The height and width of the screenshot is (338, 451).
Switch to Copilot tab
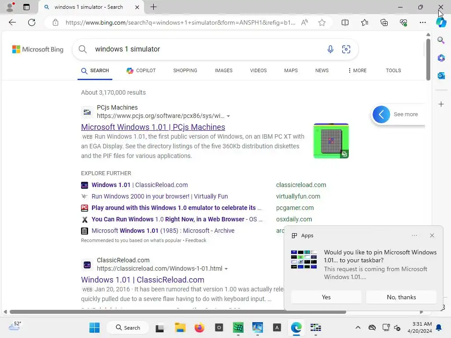(141, 70)
